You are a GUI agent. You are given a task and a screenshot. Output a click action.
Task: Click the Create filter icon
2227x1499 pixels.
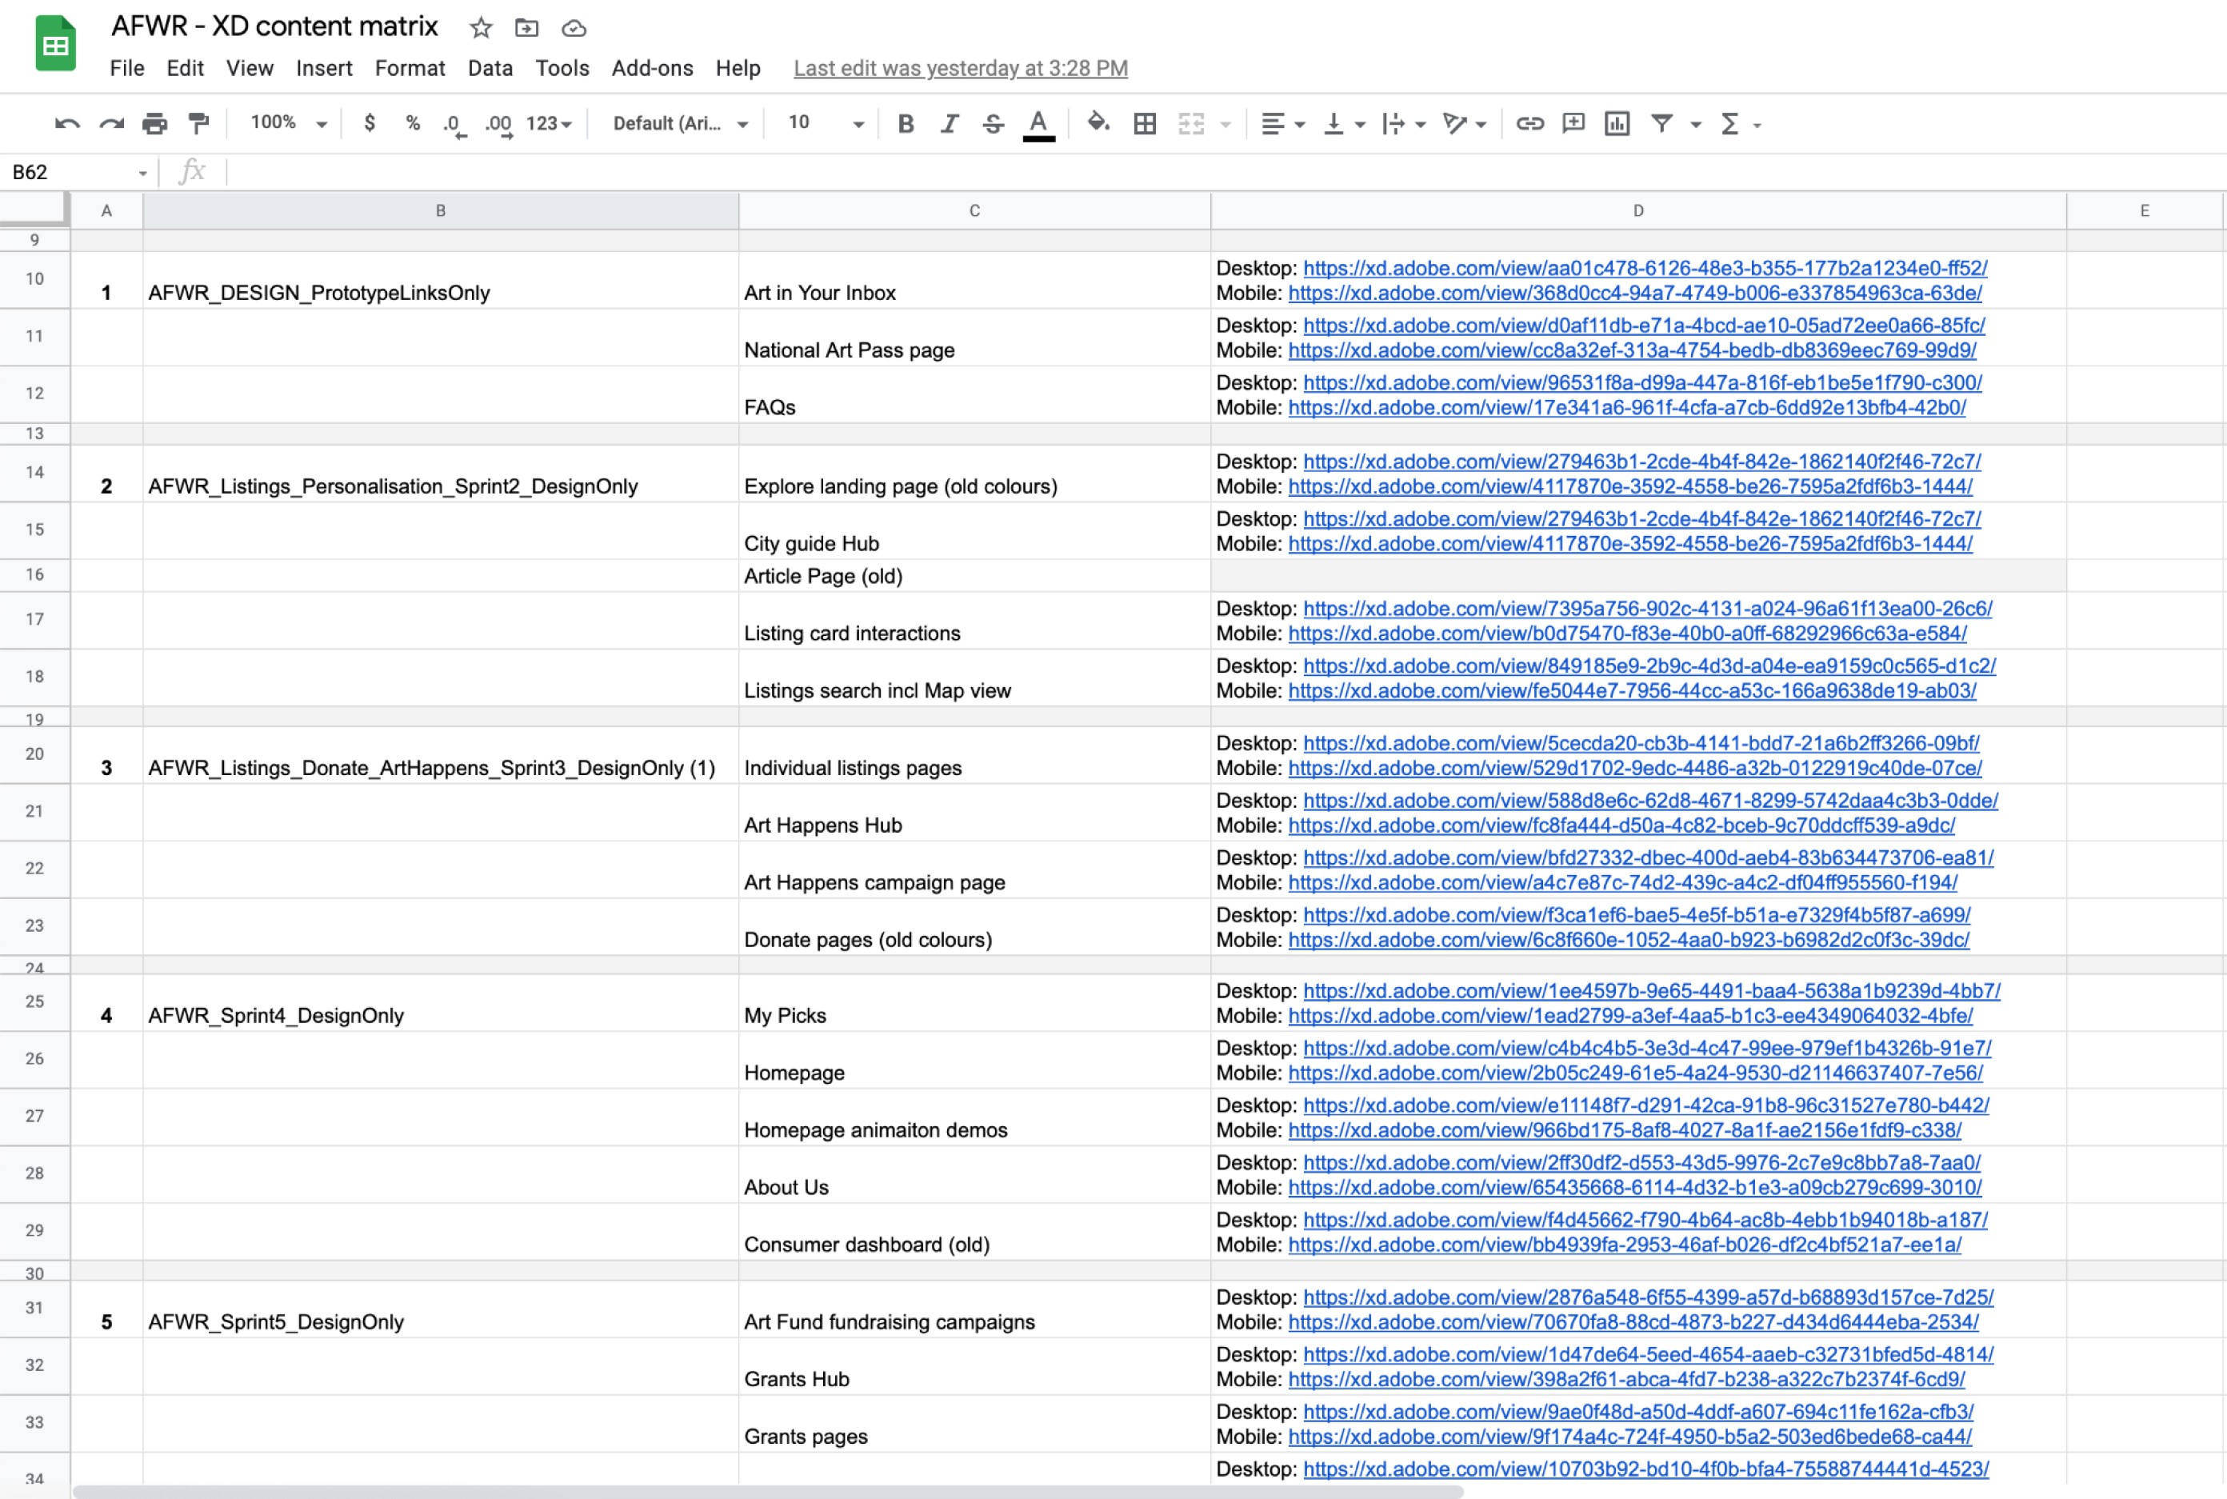1662,123
